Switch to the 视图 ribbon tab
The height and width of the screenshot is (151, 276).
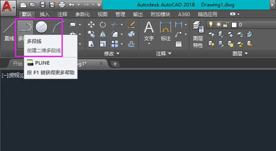(103, 14)
